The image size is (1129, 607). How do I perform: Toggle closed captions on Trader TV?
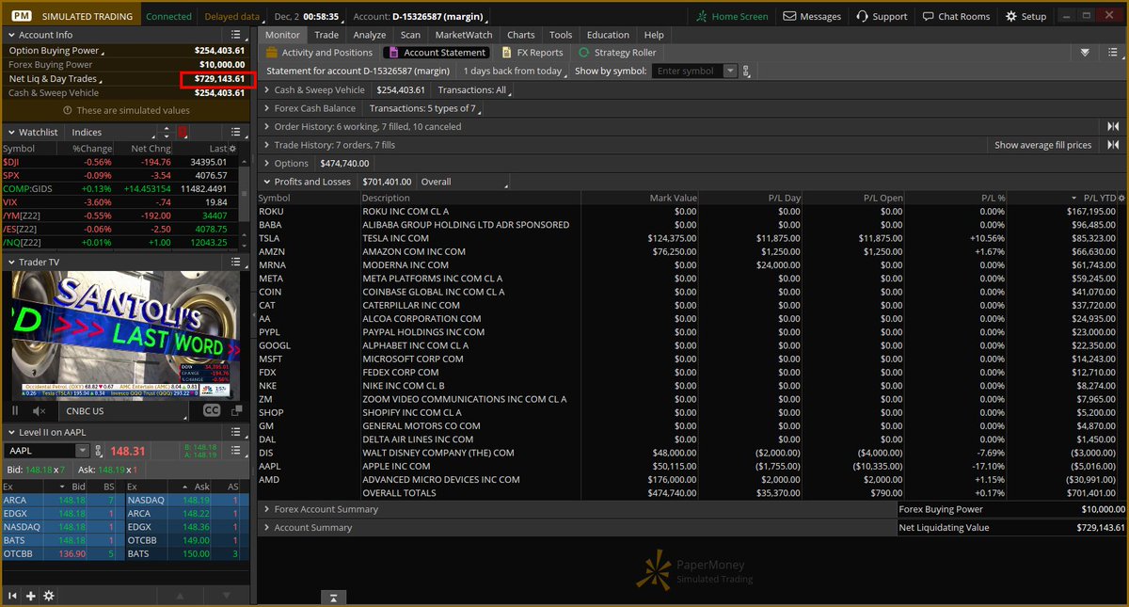[212, 411]
